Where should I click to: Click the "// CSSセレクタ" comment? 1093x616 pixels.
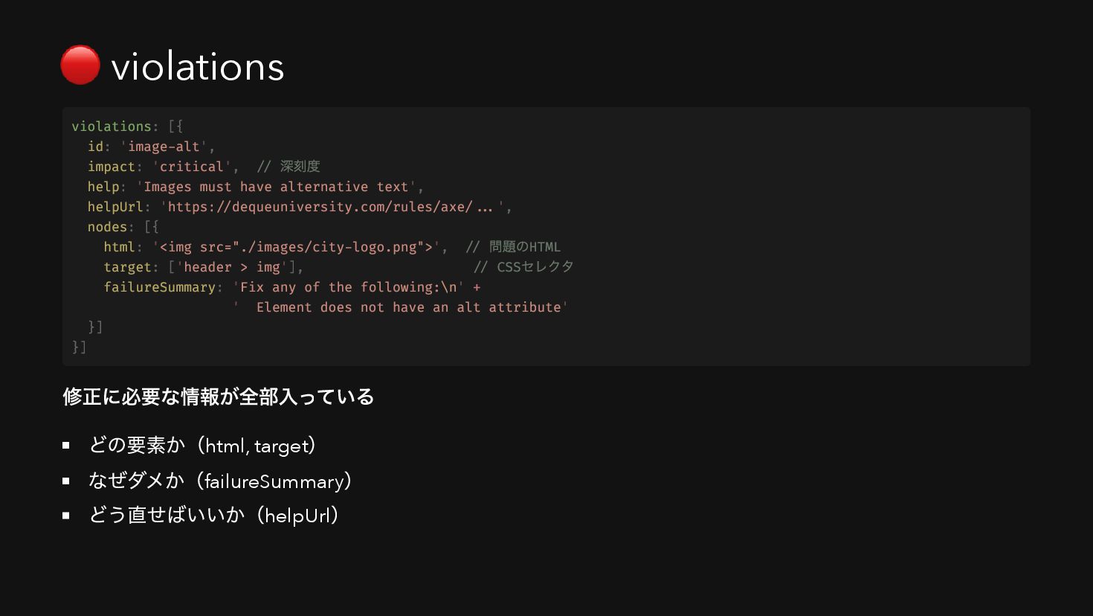[523, 267]
